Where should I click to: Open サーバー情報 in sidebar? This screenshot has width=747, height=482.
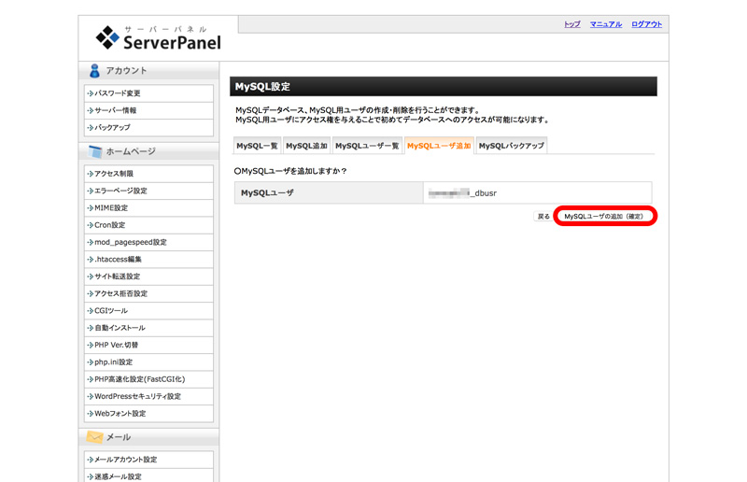148,110
